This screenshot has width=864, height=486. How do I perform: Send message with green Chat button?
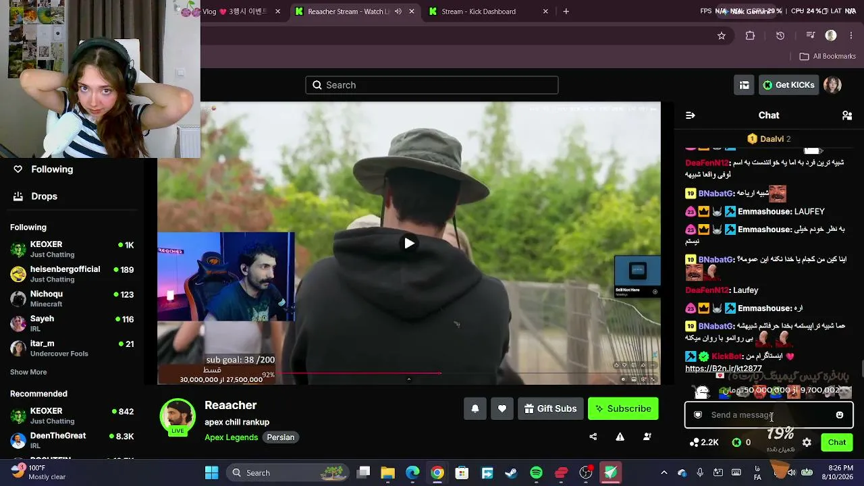click(x=837, y=443)
